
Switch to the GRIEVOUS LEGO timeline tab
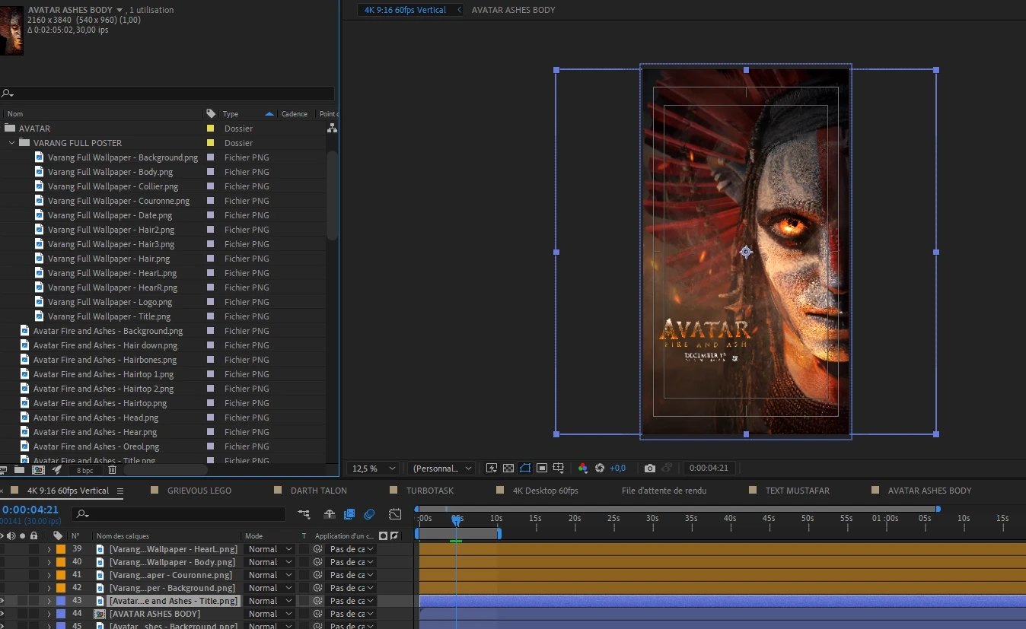click(x=199, y=491)
